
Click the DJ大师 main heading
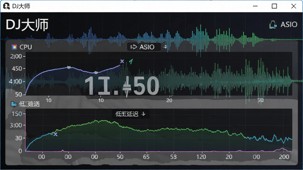pos(27,25)
